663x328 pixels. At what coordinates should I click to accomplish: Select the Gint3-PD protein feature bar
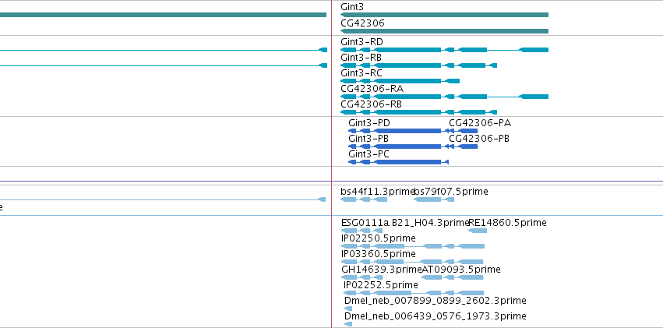click(x=398, y=131)
